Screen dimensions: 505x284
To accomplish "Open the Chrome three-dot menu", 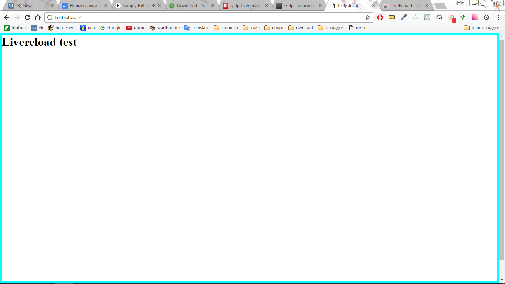I will click(498, 17).
